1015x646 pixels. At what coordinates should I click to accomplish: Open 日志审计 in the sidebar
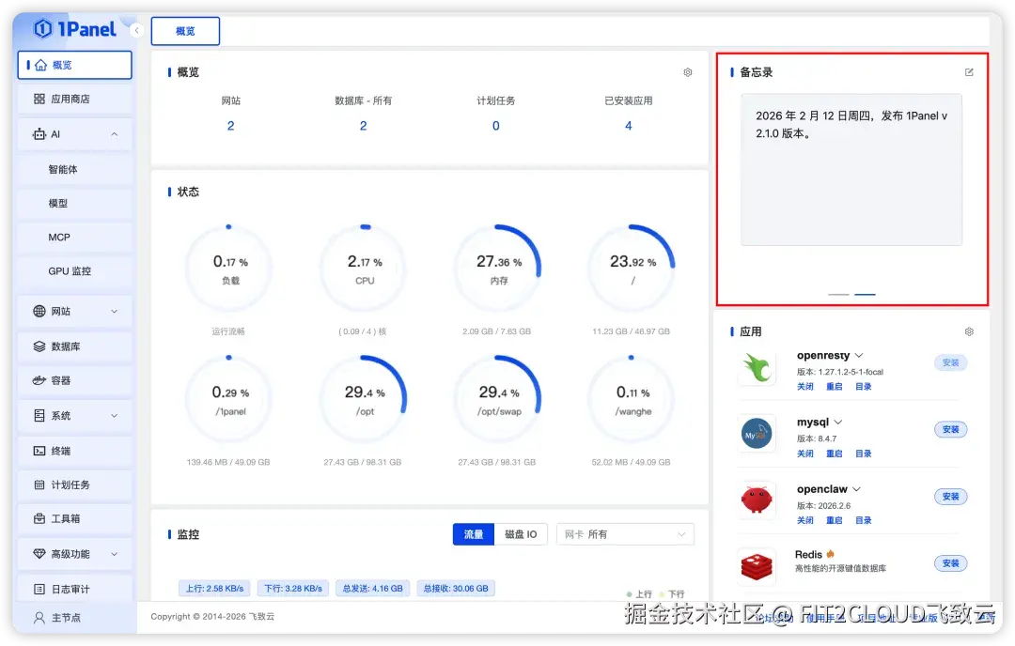click(74, 589)
